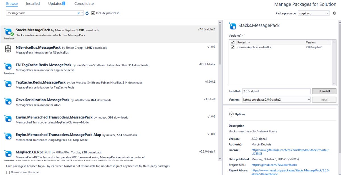Screen dimensions: 341x175
Task: Click the Manage Packages for Solution heading
Action: click(x=305, y=4)
